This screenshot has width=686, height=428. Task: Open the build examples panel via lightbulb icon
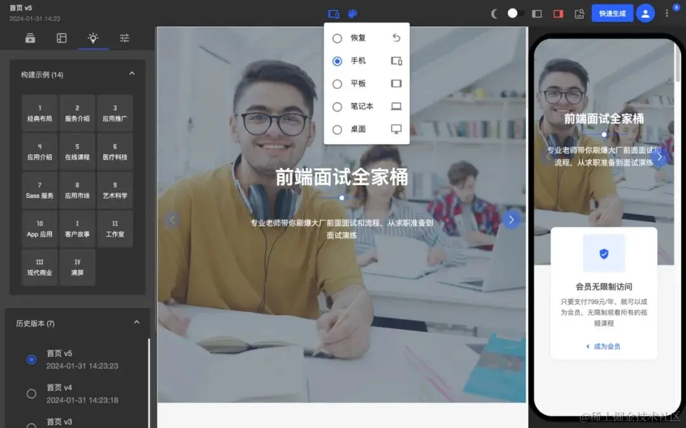[93, 38]
